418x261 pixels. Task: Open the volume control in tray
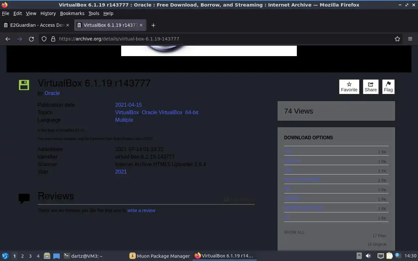(368, 256)
